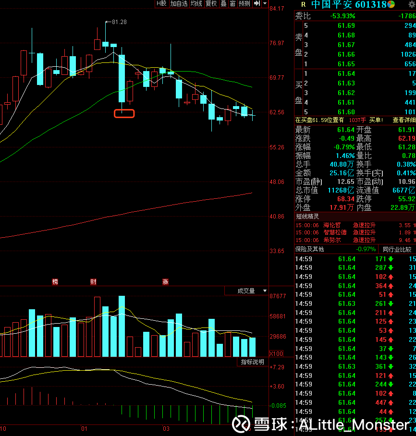416x436 pixels.
Task: Click the 总市值 value 11268亿
Action: pos(341,191)
